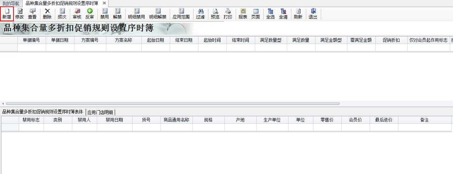The image size is (453, 174).
Task: Click the 满足数量型 column header
Action: click(x=271, y=40)
